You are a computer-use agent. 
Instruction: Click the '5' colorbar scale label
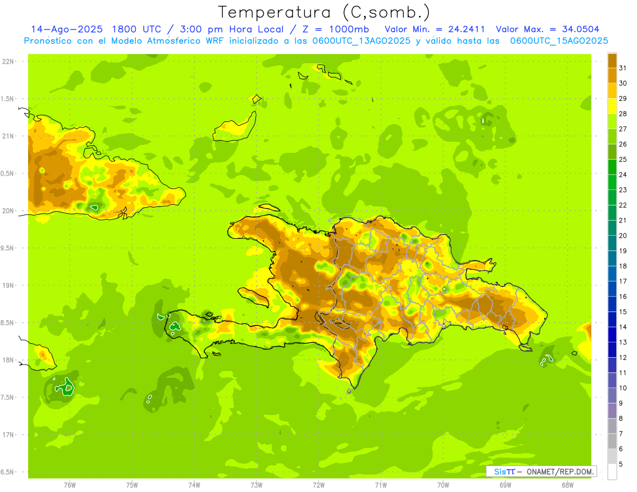[x=621, y=464]
